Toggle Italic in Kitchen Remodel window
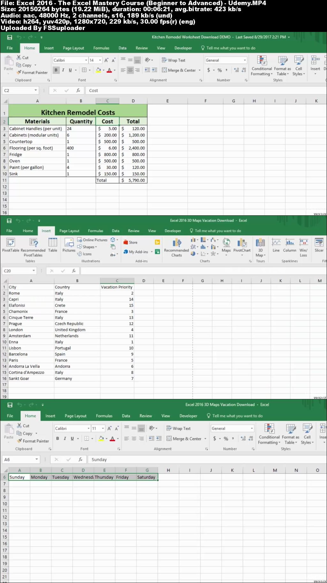Image resolution: width=327 pixels, height=583 pixels. click(x=63, y=70)
